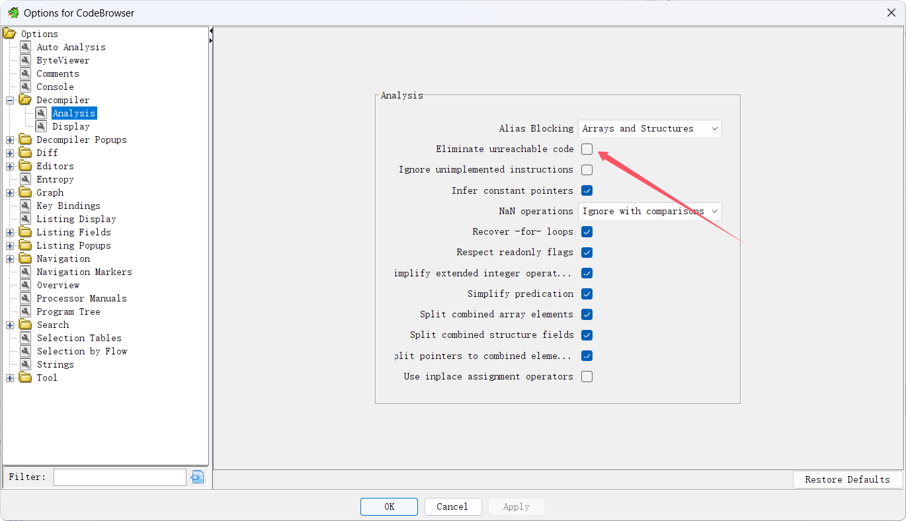Click the ByteViewer wrench icon
Viewport: 906px width, 521px height.
click(x=25, y=60)
